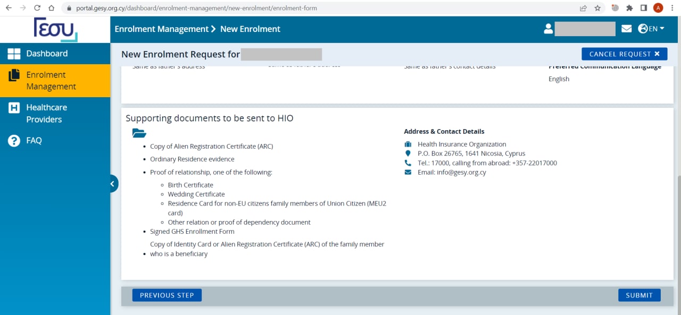Collapse the sidebar with arrow handle
Viewport: 681px width, 315px height.
(112, 184)
